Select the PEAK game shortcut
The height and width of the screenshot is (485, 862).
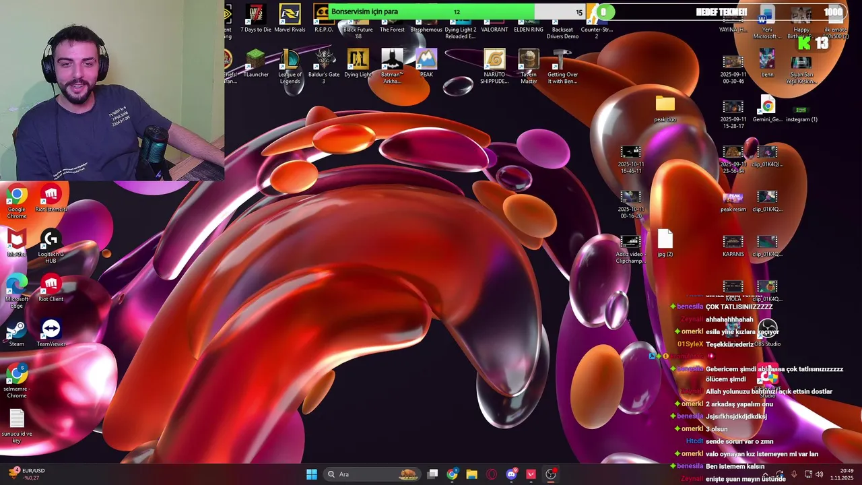426,63
